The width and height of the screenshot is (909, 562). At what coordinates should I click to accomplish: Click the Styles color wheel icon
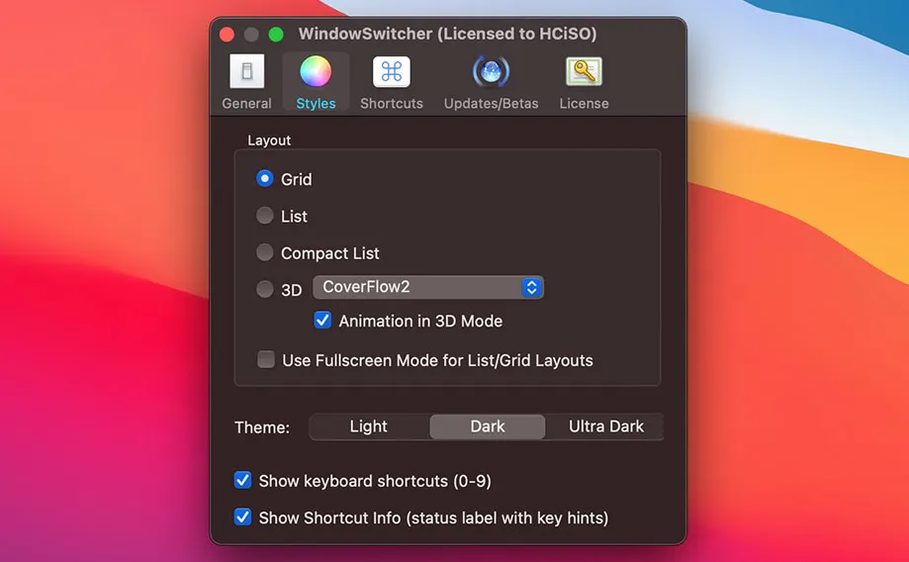pyautogui.click(x=316, y=72)
